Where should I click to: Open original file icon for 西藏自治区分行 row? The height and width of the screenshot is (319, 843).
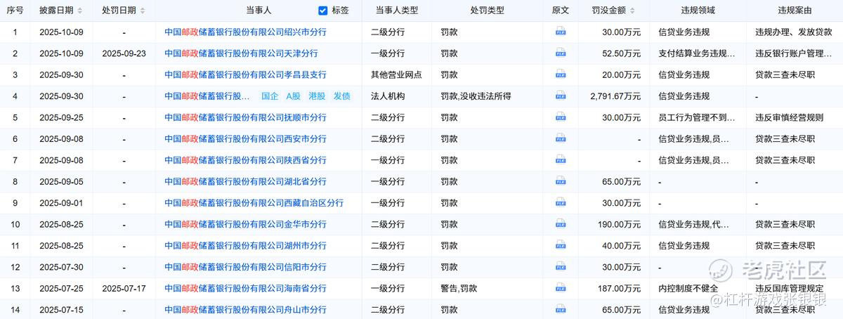pos(561,203)
